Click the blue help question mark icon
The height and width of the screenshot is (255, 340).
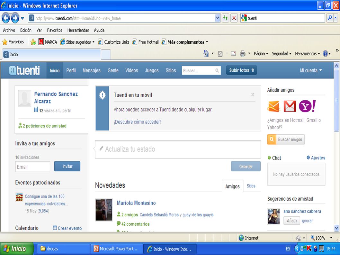point(325,54)
